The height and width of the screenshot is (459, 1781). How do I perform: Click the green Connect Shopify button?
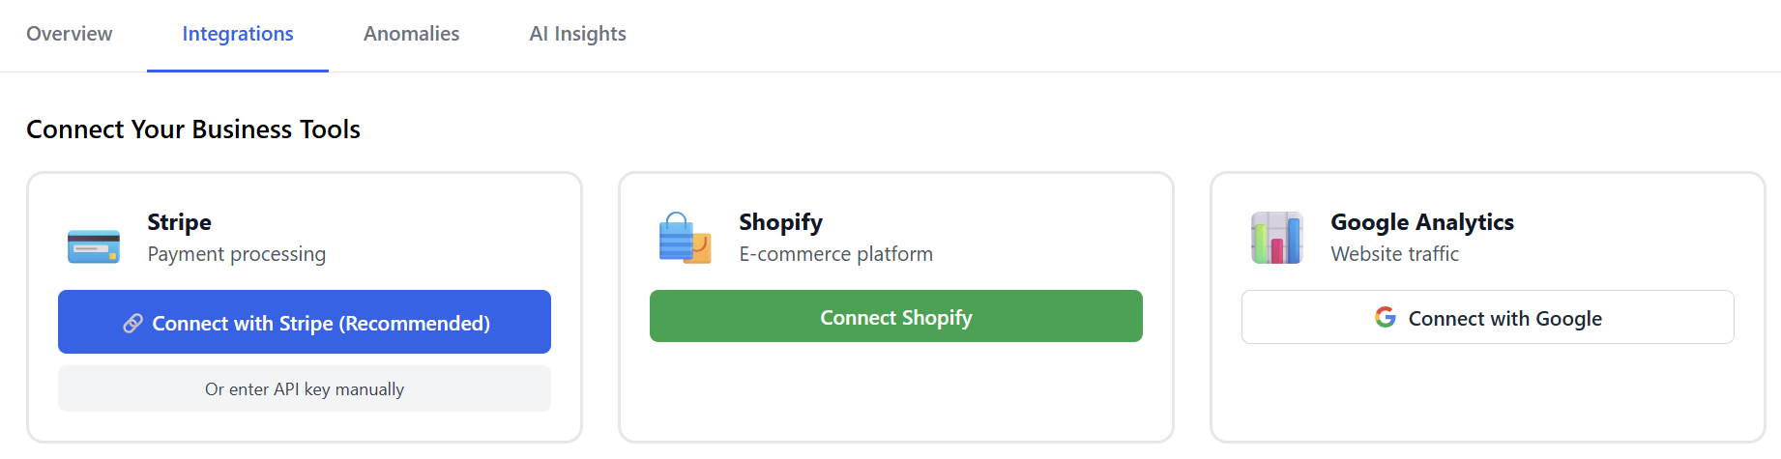pos(895,317)
